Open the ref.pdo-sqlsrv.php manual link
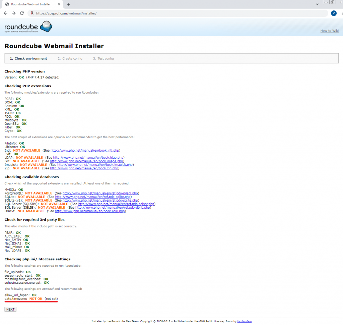 (116, 204)
